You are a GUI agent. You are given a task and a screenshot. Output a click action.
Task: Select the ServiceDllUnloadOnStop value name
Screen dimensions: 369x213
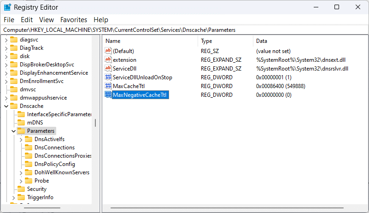(142, 77)
